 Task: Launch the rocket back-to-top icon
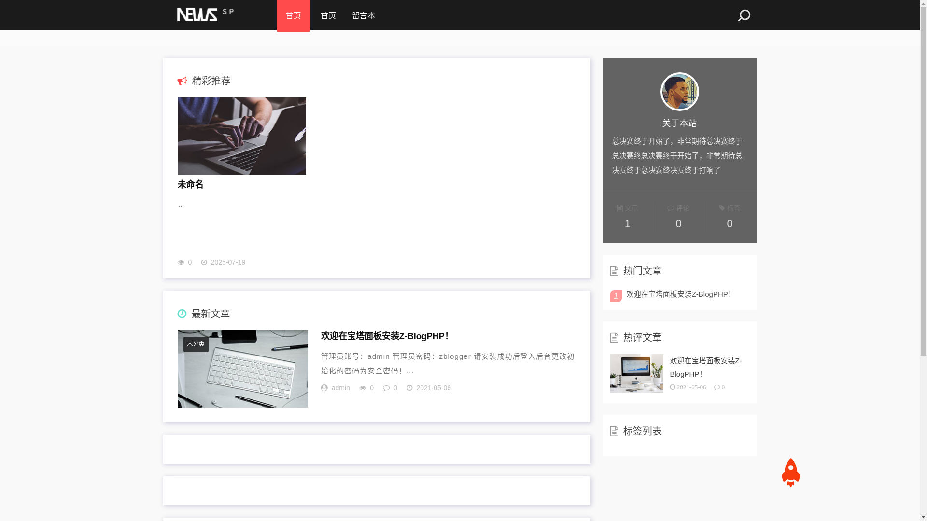790,473
